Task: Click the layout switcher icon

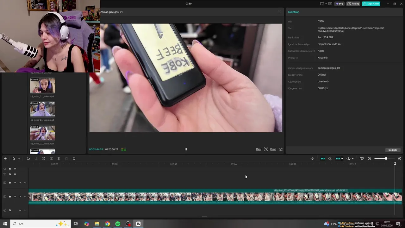Action: (x=322, y=4)
